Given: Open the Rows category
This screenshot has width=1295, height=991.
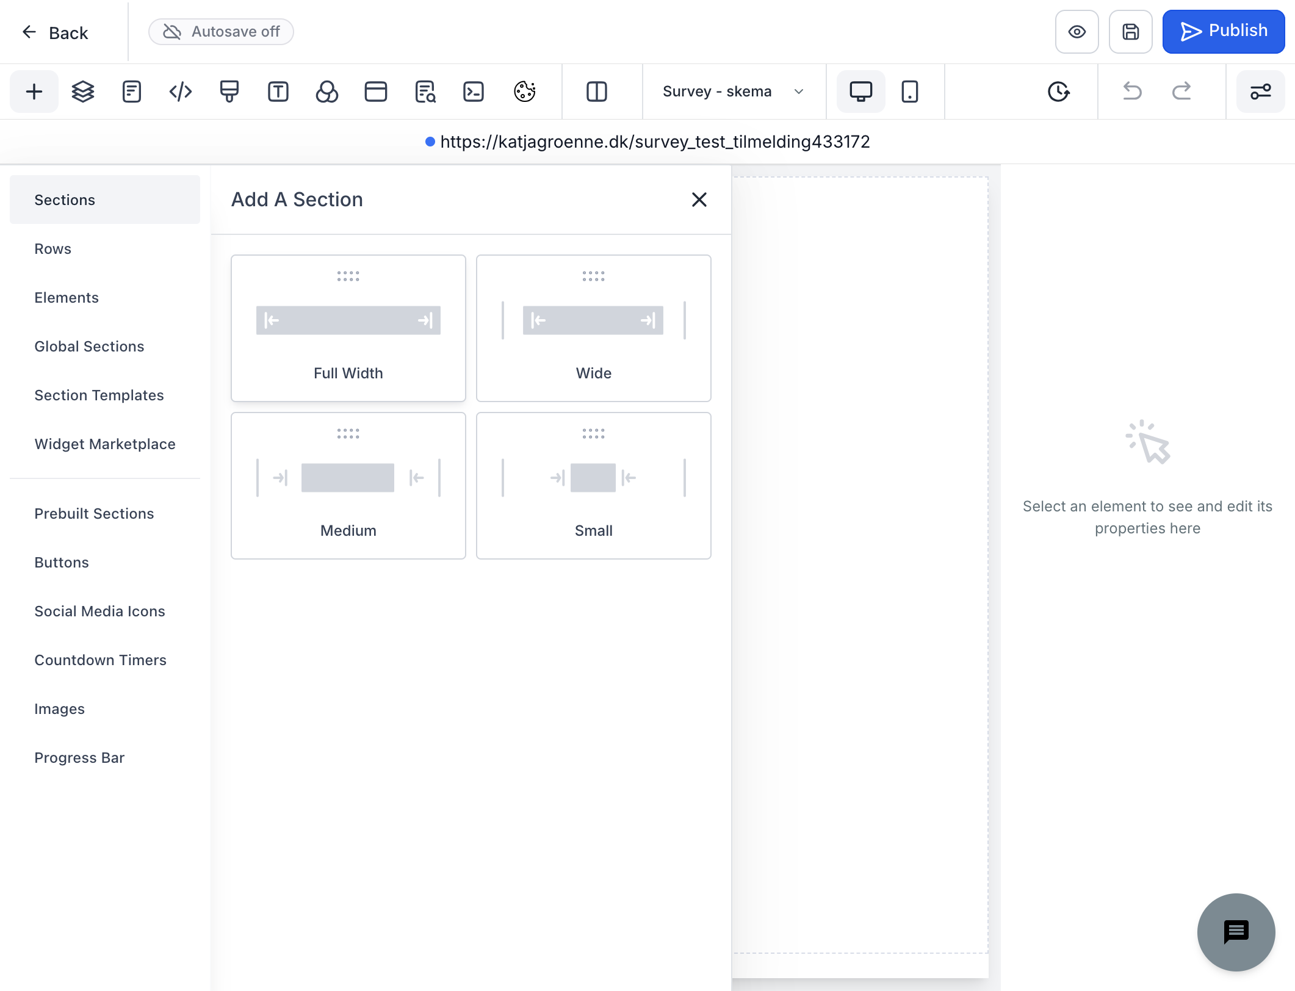Looking at the screenshot, I should [105, 248].
